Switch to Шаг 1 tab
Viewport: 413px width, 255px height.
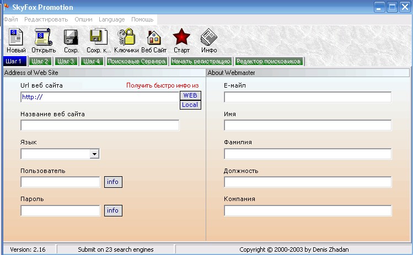click(15, 61)
